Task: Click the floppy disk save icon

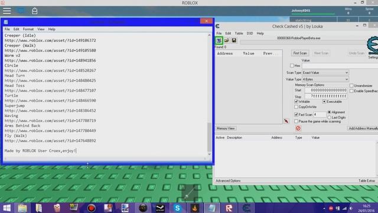Action: click(x=234, y=40)
